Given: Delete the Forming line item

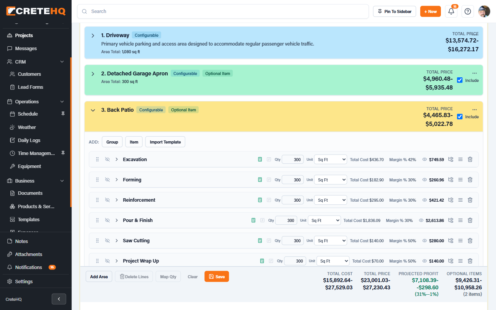Looking at the screenshot, I should (470, 180).
